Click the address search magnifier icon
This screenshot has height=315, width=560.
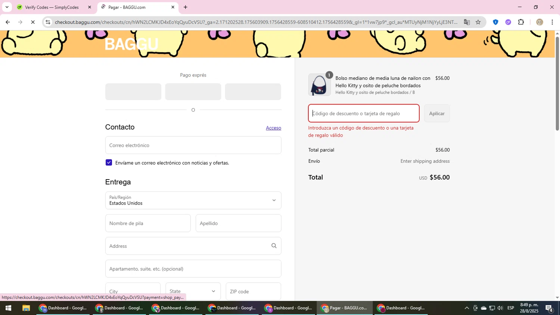(274, 246)
